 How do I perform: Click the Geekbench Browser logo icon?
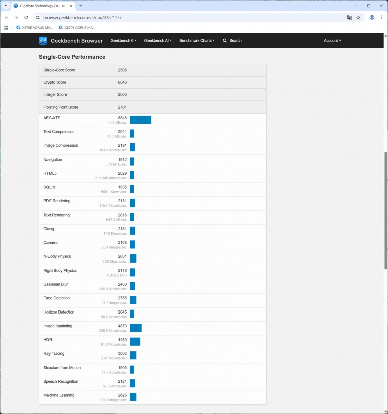[x=43, y=41]
